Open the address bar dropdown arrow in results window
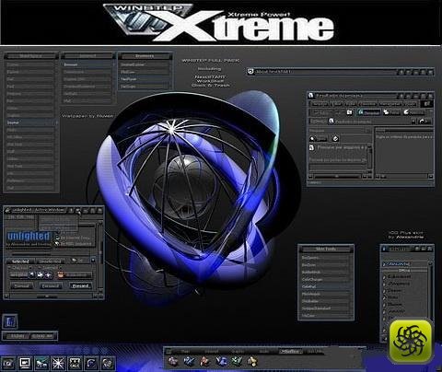Image resolution: width=442 pixels, height=372 pixels. [413, 122]
